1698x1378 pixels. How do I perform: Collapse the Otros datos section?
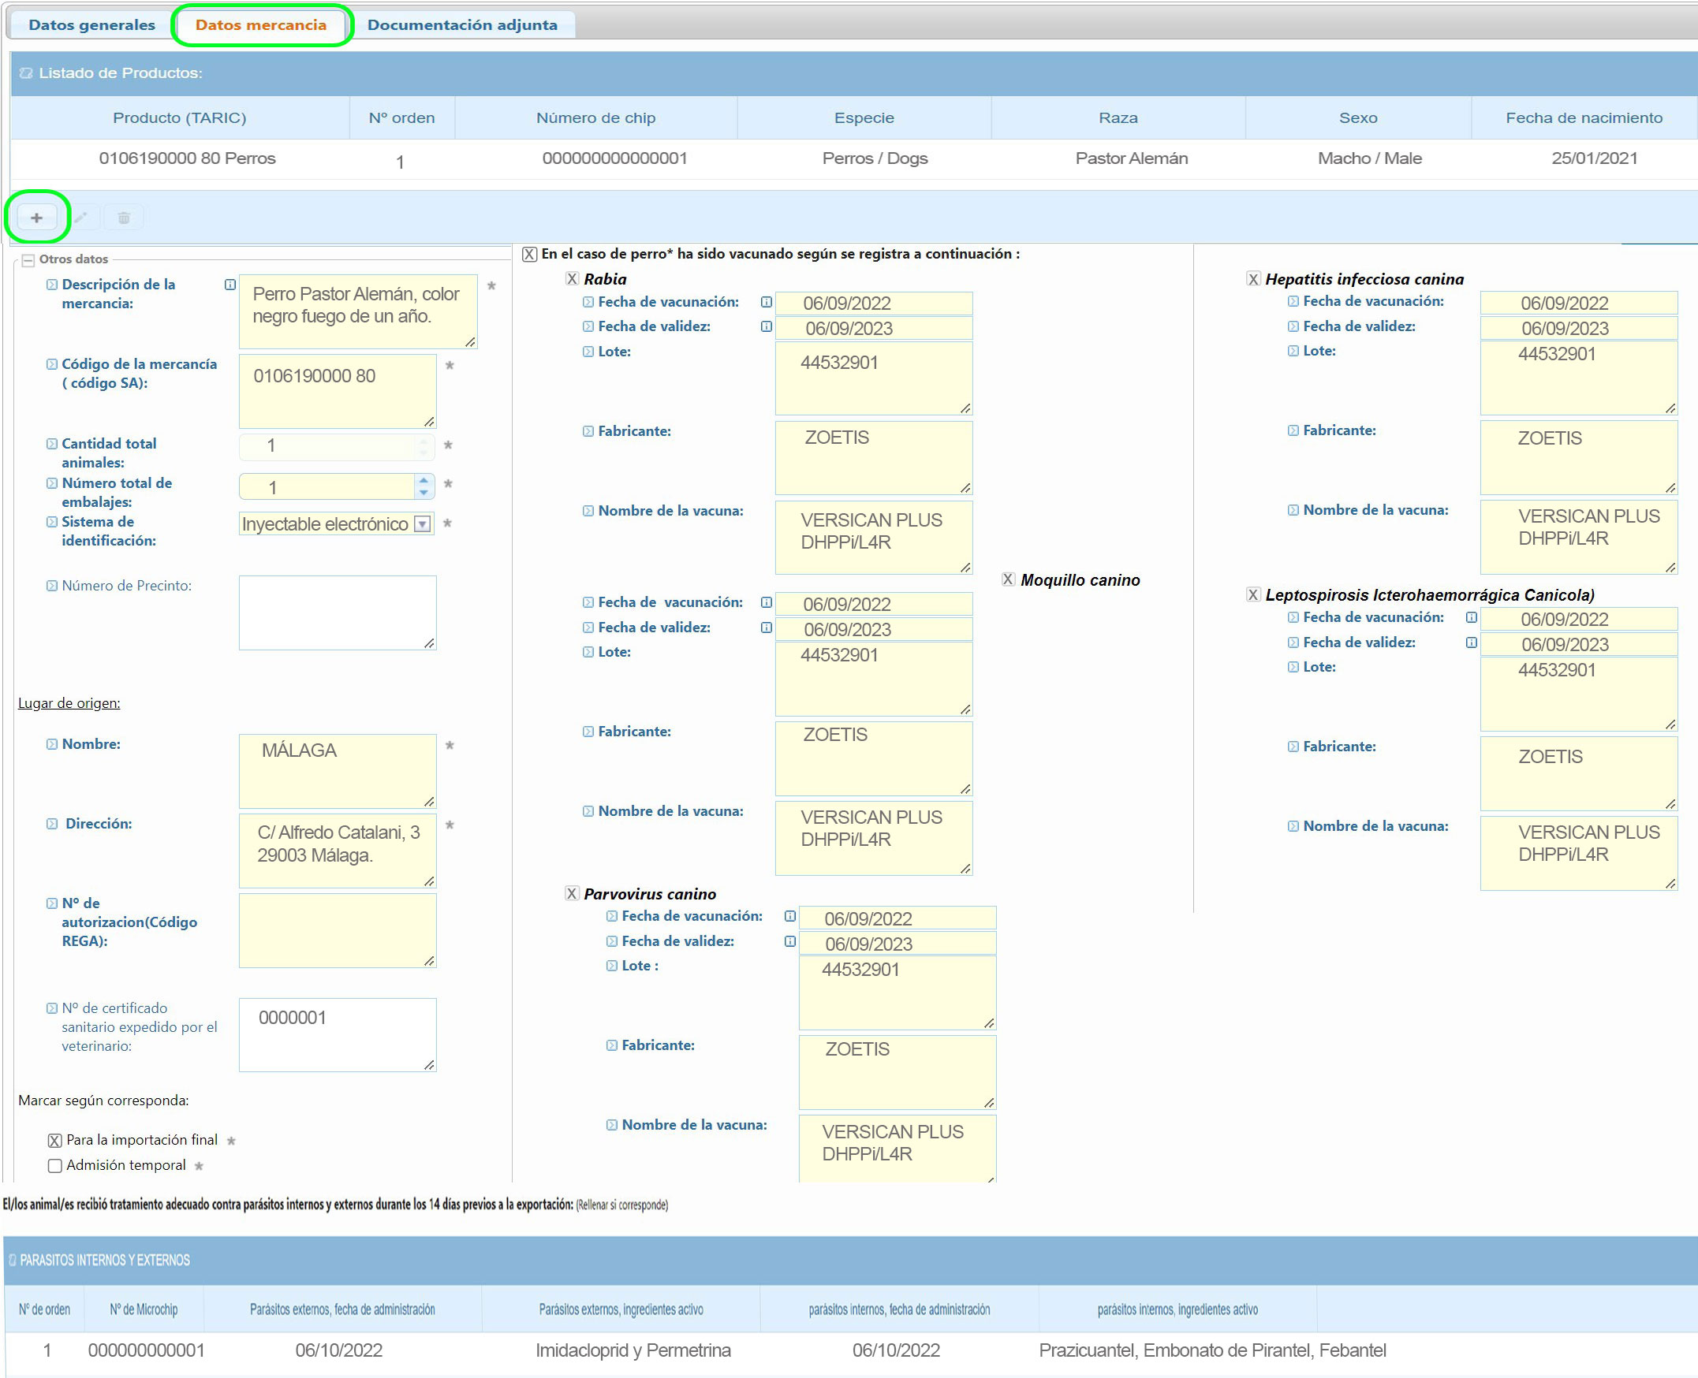point(28,259)
